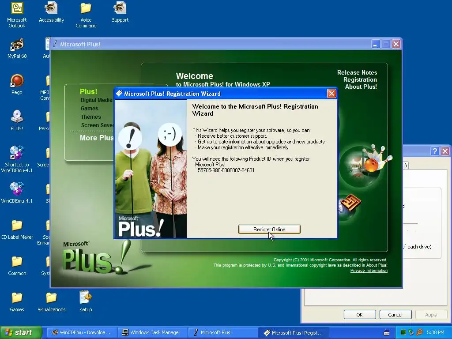Open About Plus! link

pyautogui.click(x=361, y=87)
